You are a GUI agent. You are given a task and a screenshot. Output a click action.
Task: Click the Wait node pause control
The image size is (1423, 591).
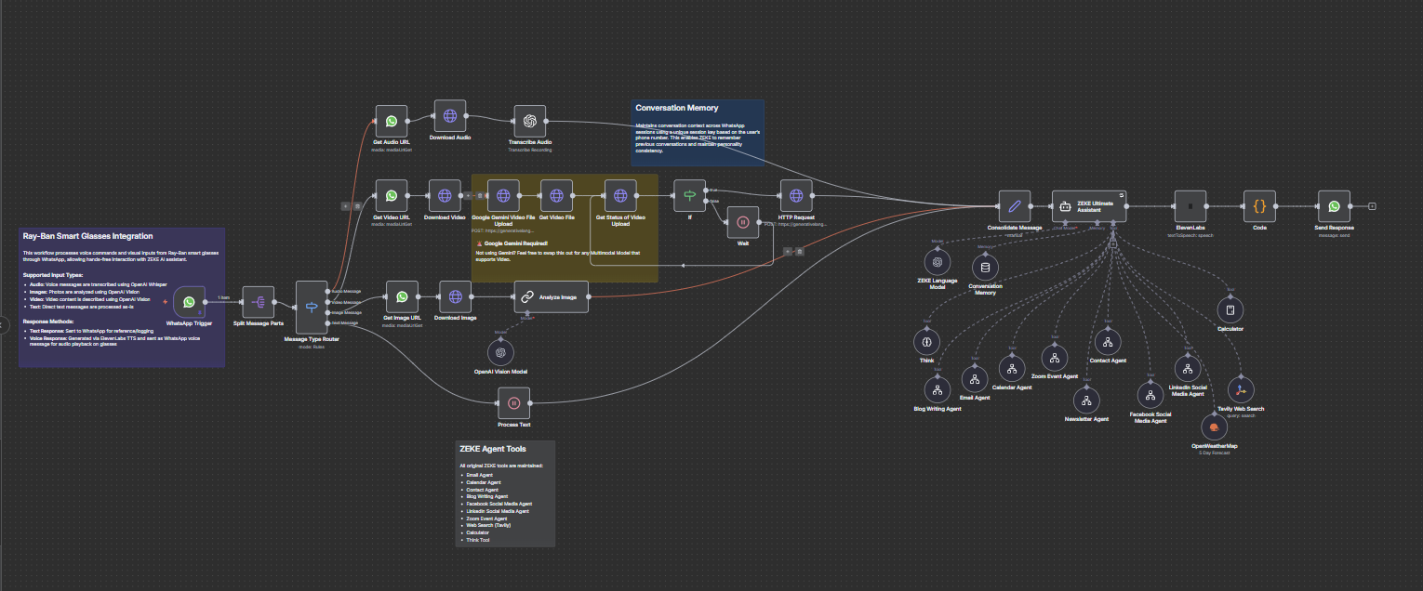[742, 222]
